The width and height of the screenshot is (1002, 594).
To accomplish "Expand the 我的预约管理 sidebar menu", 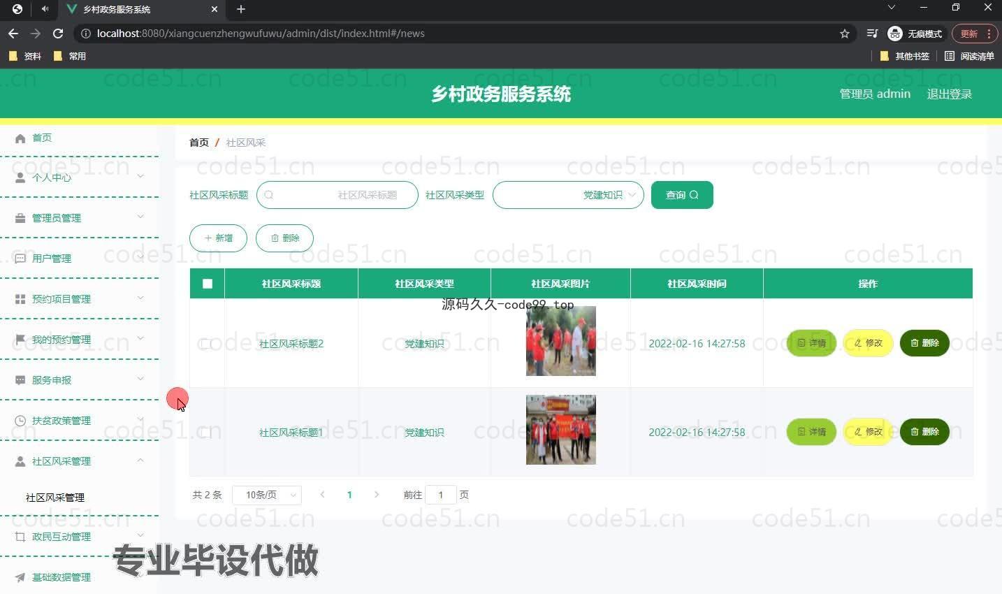I will (79, 340).
